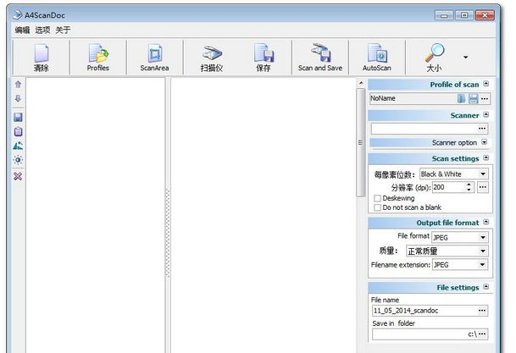Open the 编辑 menu

point(22,30)
